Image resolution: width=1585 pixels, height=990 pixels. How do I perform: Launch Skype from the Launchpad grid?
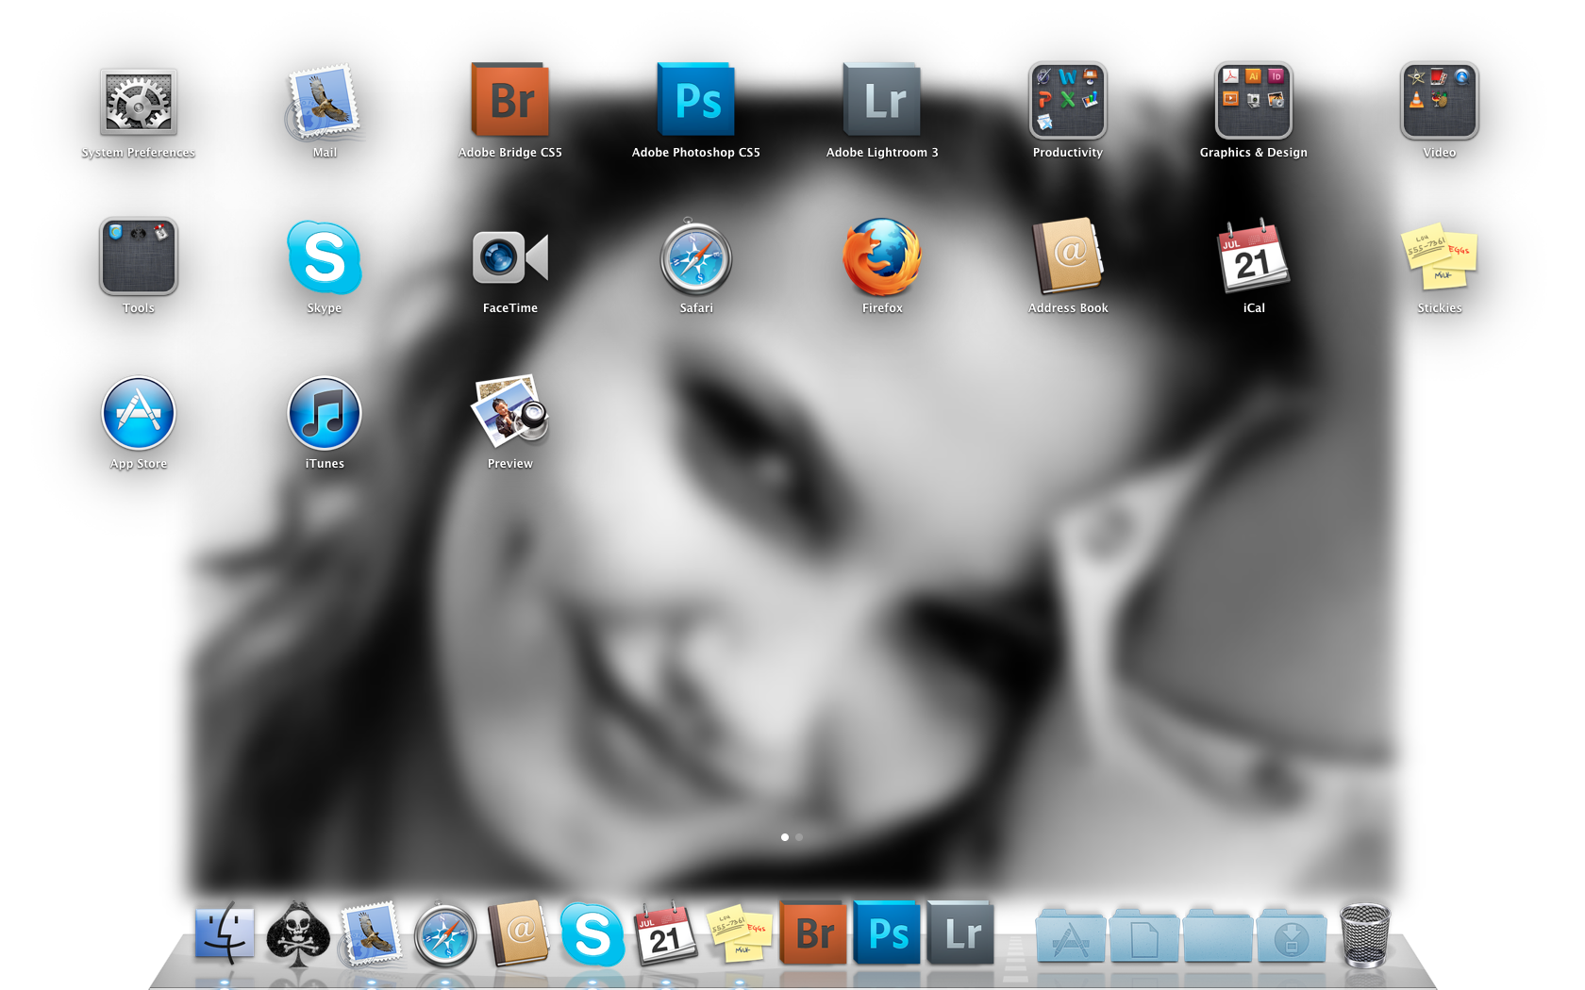coord(324,256)
